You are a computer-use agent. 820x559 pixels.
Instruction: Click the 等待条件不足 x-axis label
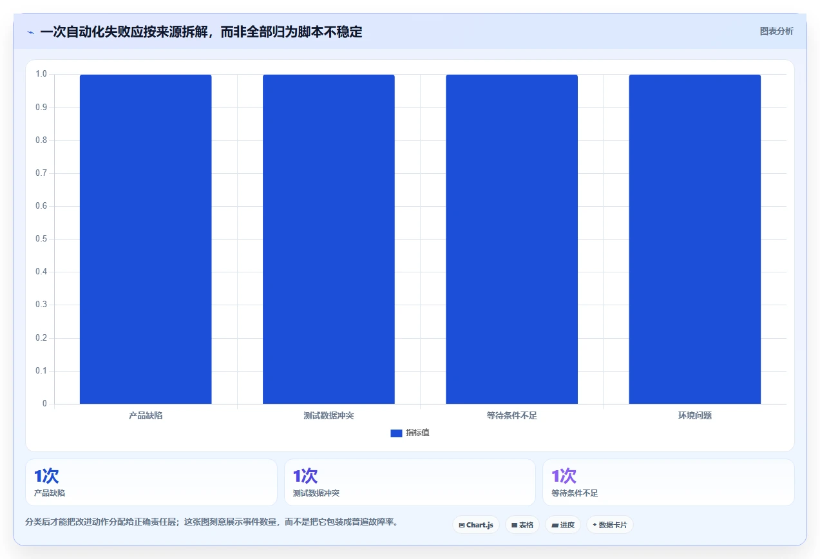511,415
